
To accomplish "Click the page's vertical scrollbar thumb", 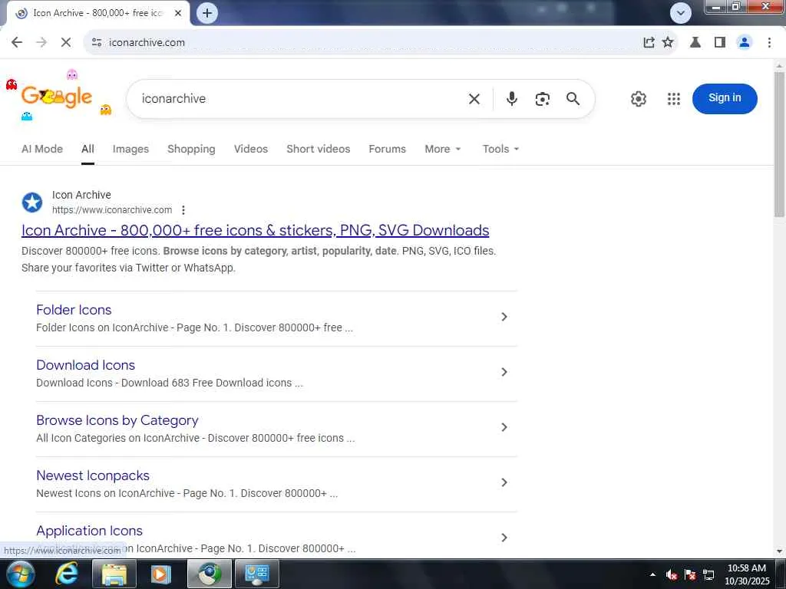I will tap(779, 143).
